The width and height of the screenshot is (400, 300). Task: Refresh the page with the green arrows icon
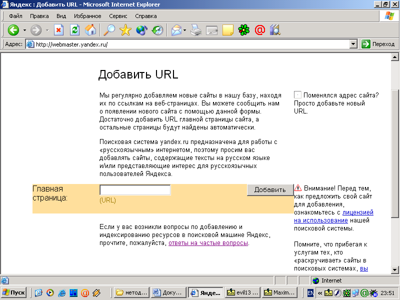click(74, 30)
